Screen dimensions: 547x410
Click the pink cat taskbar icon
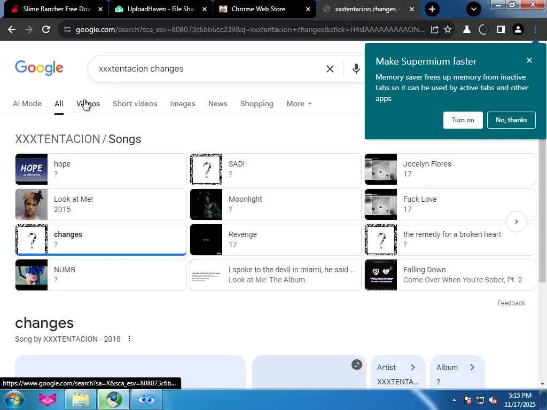pos(48,399)
